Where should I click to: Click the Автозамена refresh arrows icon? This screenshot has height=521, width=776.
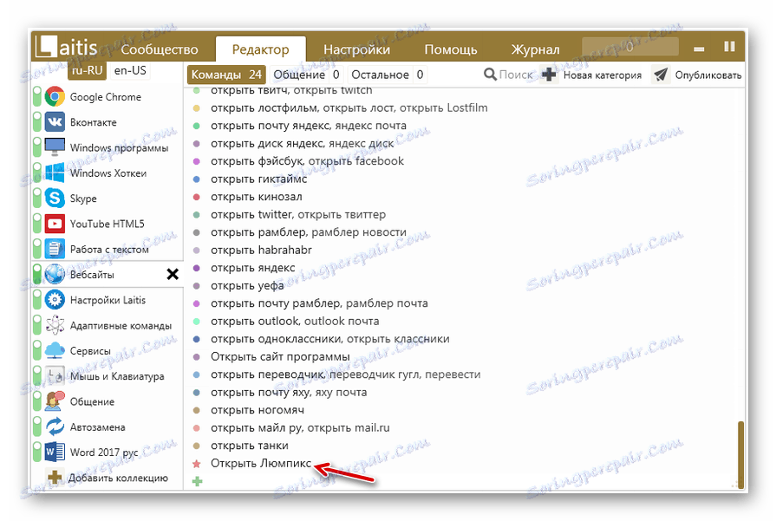pos(55,427)
